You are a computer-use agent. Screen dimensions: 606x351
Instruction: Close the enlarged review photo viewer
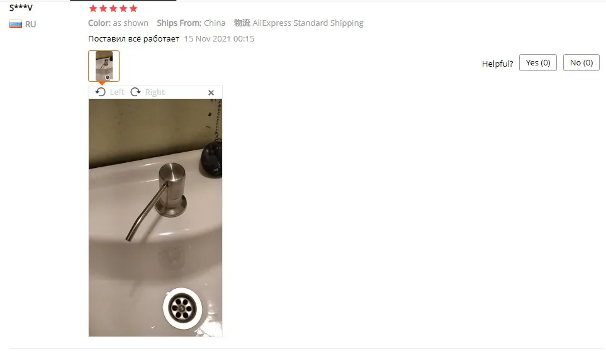click(x=211, y=92)
